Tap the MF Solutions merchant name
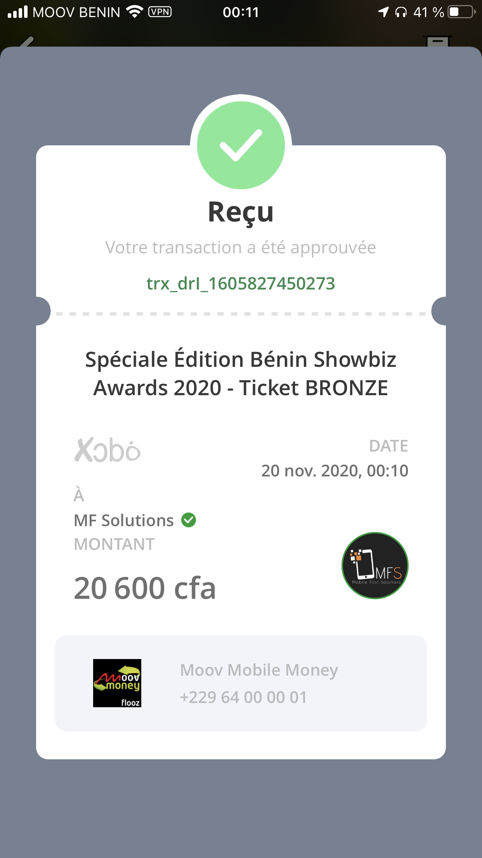 (x=124, y=520)
